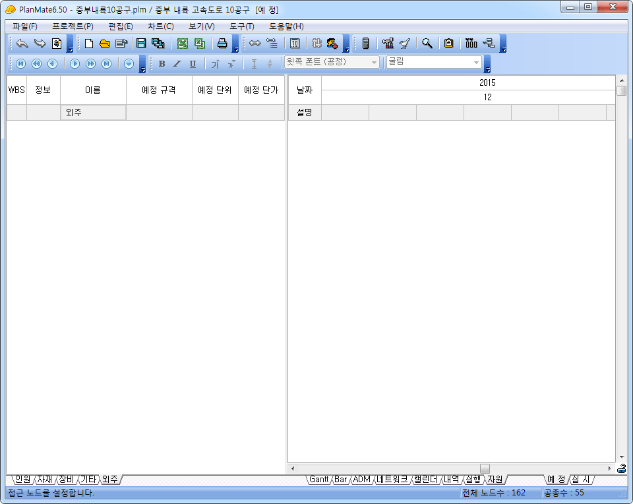Toggle Bold formatting

tap(162, 63)
